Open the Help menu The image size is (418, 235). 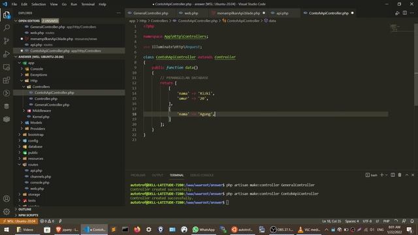pos(103,4)
